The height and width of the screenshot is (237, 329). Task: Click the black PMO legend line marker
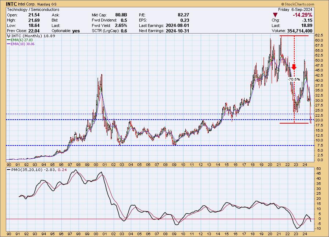[x=8, y=171]
